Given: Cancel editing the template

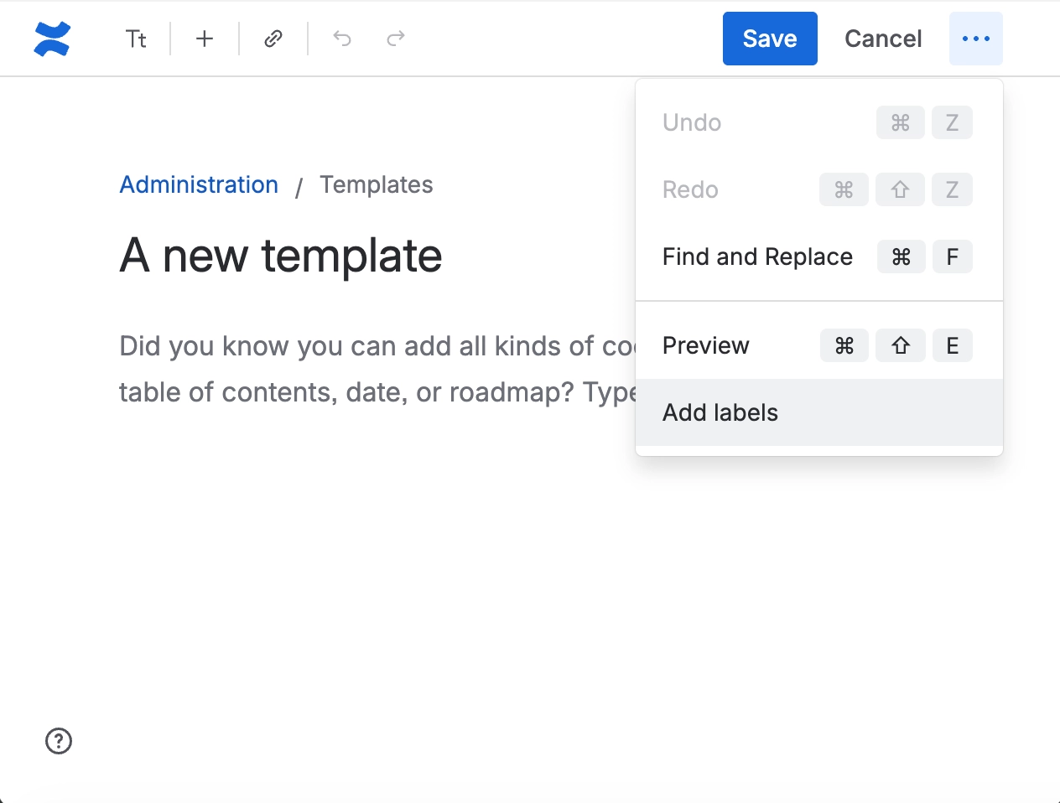Looking at the screenshot, I should tap(883, 39).
